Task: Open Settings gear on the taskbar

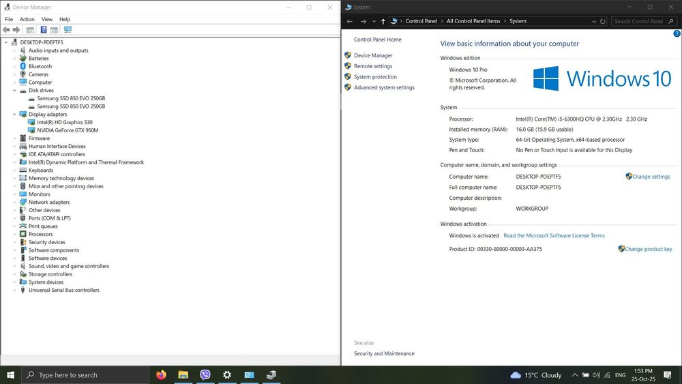Action: [227, 375]
